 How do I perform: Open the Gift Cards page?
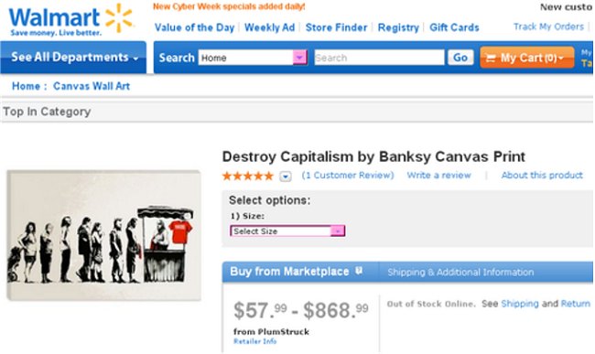(x=454, y=27)
